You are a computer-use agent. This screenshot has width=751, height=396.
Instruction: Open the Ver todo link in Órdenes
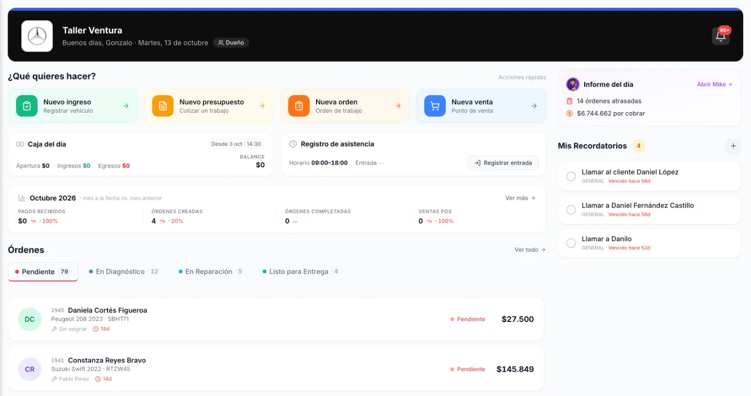[x=530, y=250]
